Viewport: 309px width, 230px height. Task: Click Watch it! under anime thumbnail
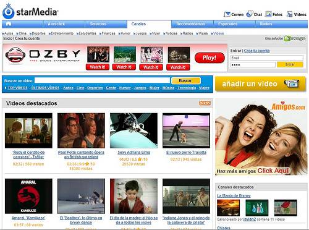click(x=151, y=67)
